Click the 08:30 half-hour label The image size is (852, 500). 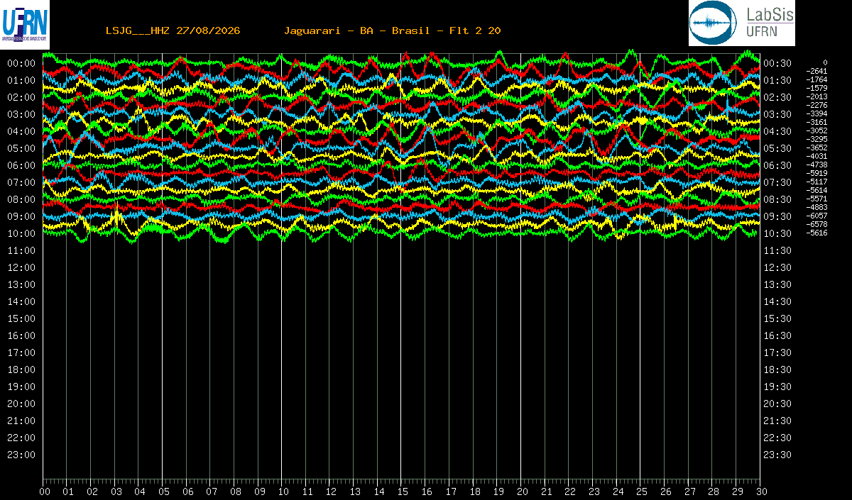tap(777, 199)
